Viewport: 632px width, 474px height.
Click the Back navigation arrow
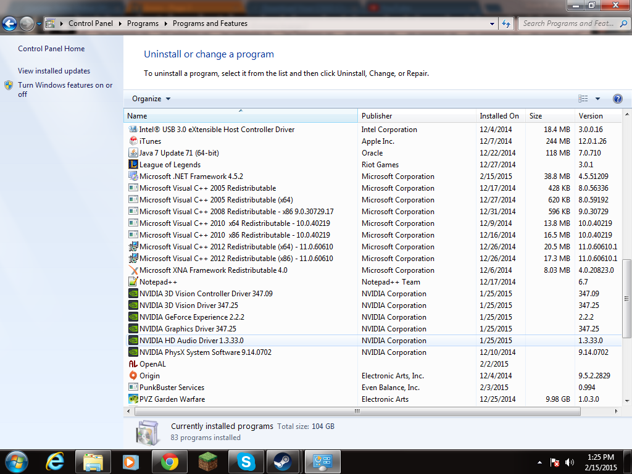click(10, 24)
